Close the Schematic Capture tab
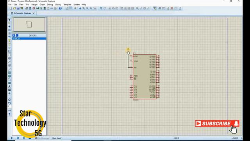 (34, 13)
